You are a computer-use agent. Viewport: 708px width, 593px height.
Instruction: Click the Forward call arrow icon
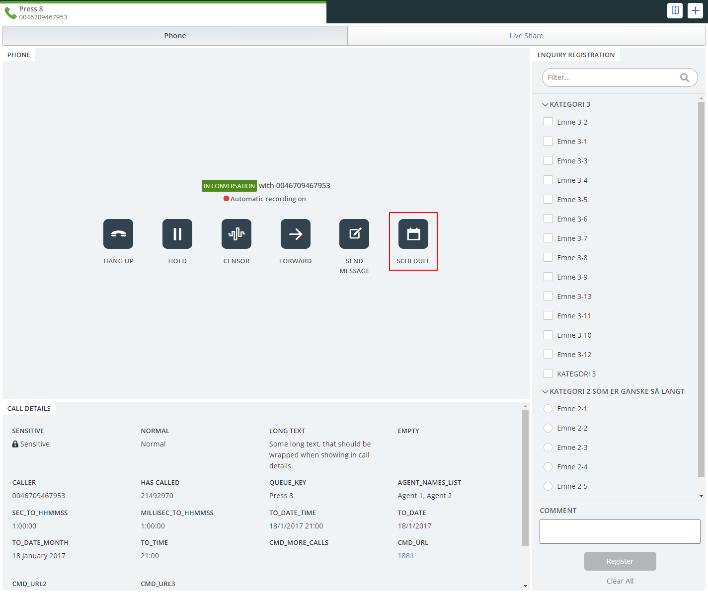[x=296, y=234]
